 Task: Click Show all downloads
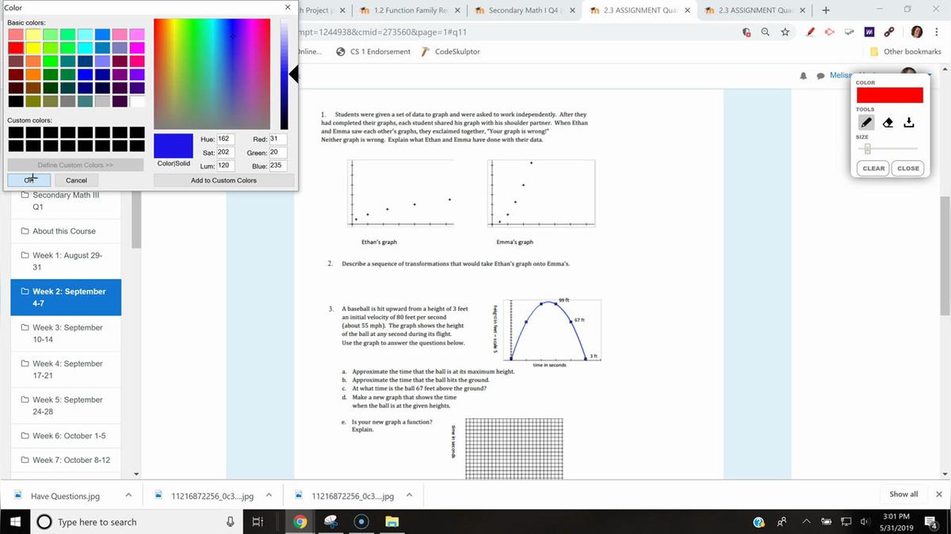903,494
